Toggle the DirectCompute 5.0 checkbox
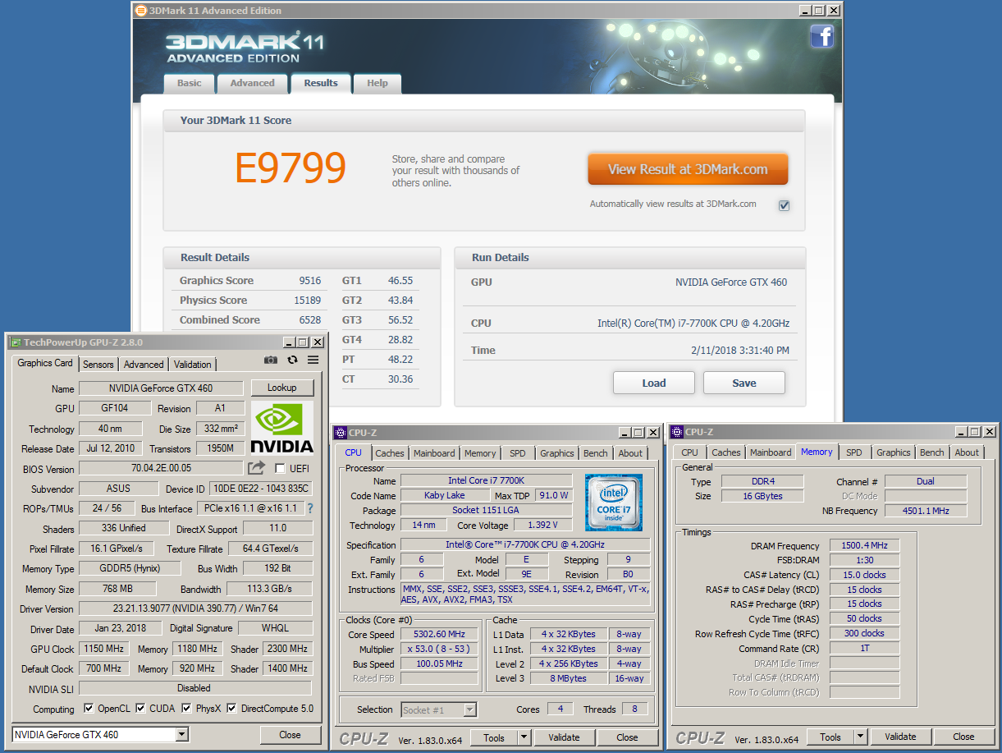The image size is (1002, 753). (232, 708)
